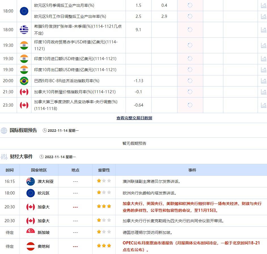This screenshot has width=267, height=254.
Task: Open chart icon for 巴西9月IBC-BR经济活动指数
Action: (263, 81)
